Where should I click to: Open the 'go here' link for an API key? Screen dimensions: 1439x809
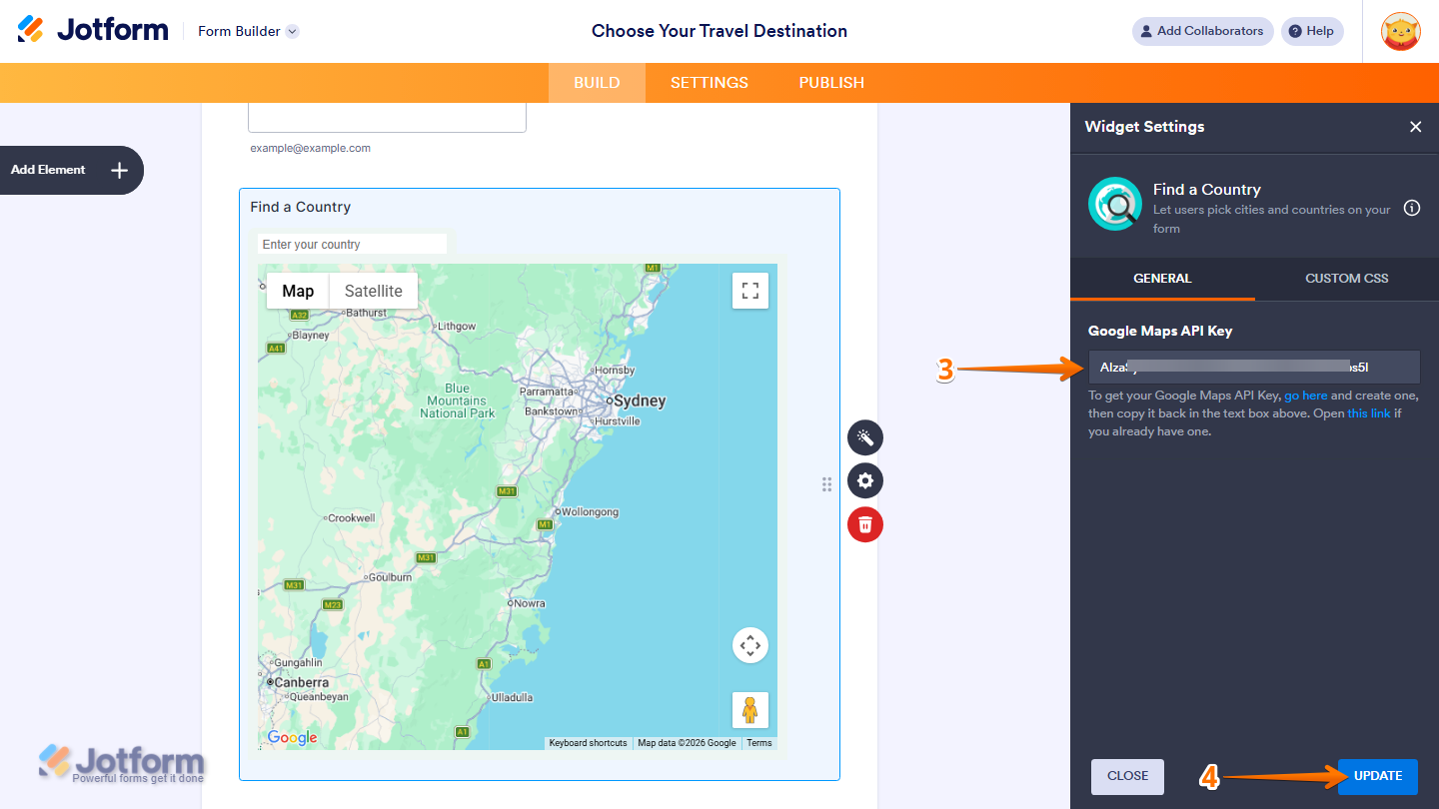click(x=1306, y=395)
